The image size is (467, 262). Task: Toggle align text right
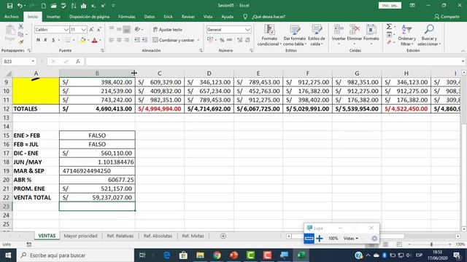coord(126,40)
